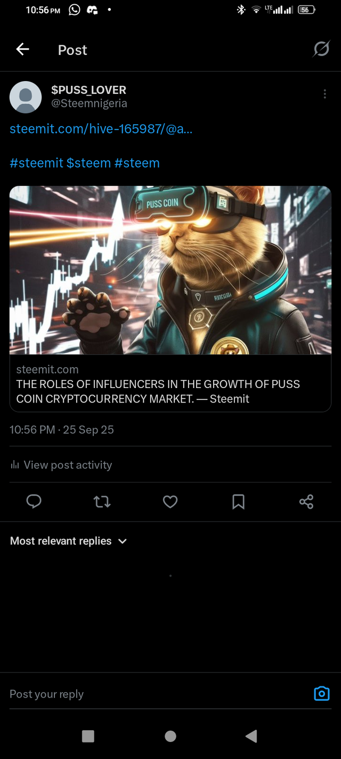The image size is (341, 759).
Task: Tap the reply speech bubble icon
Action: coord(34,501)
